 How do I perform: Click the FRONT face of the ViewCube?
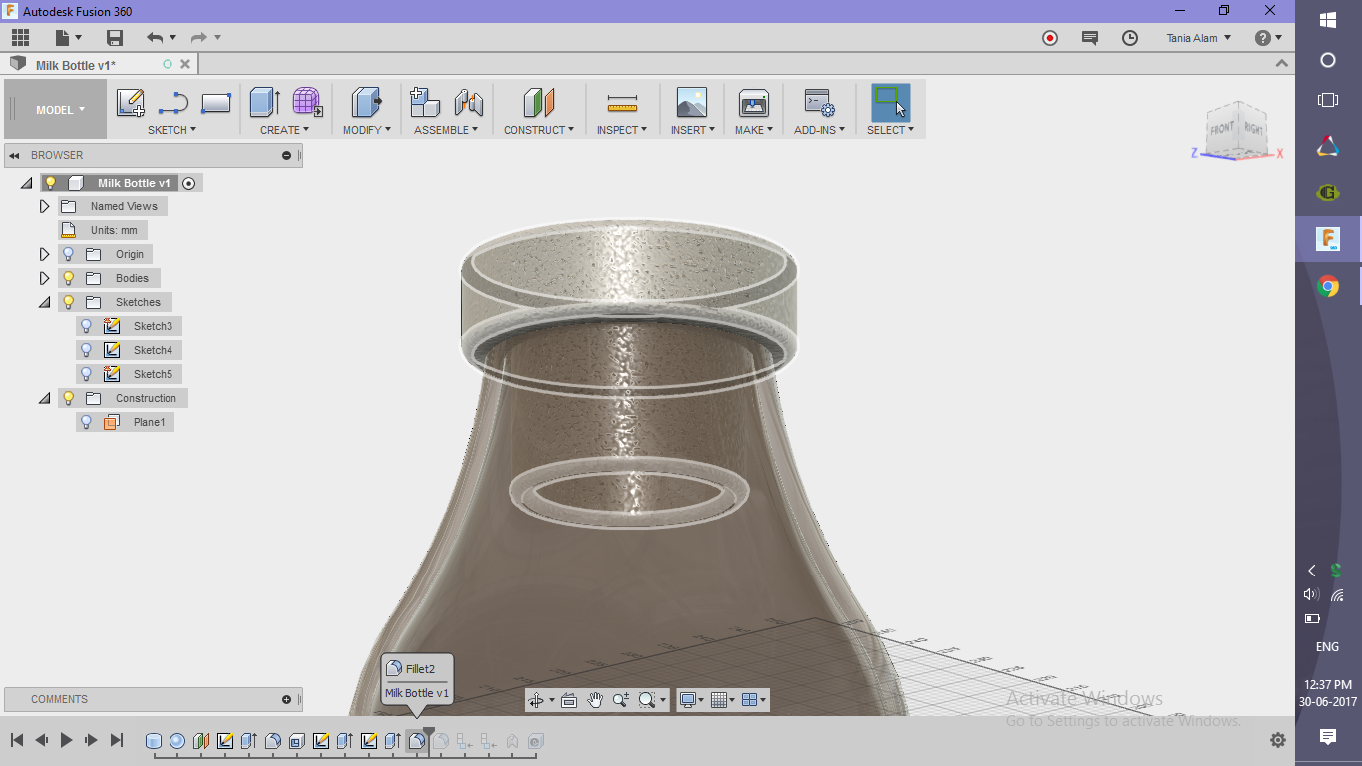coord(1222,130)
